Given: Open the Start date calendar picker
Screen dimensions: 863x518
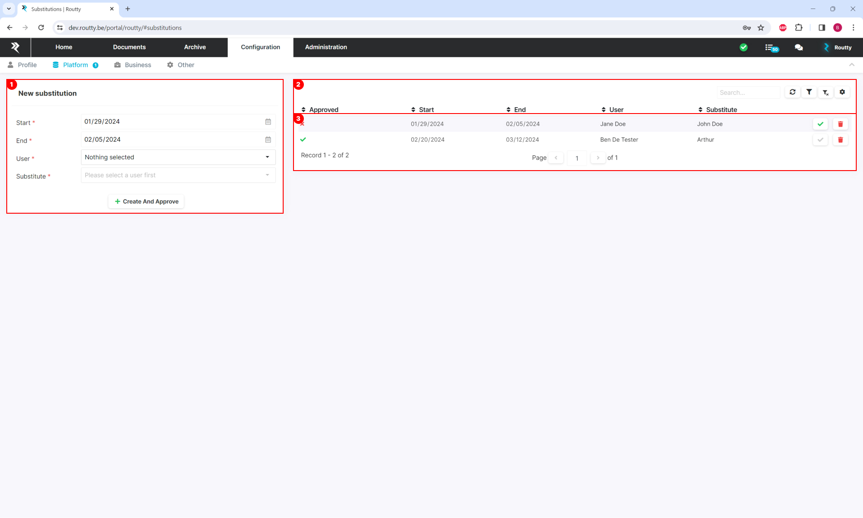Looking at the screenshot, I should click(x=268, y=122).
